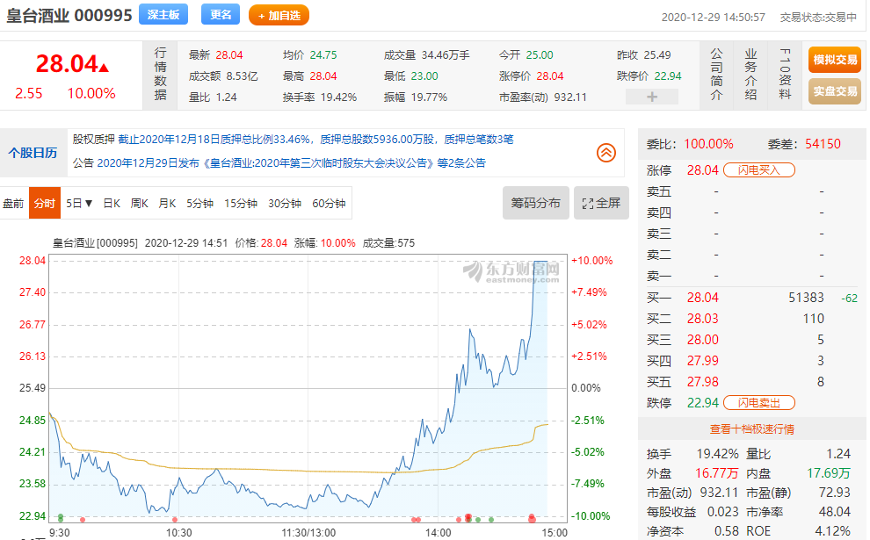Click the 个股日历 label

(33, 153)
